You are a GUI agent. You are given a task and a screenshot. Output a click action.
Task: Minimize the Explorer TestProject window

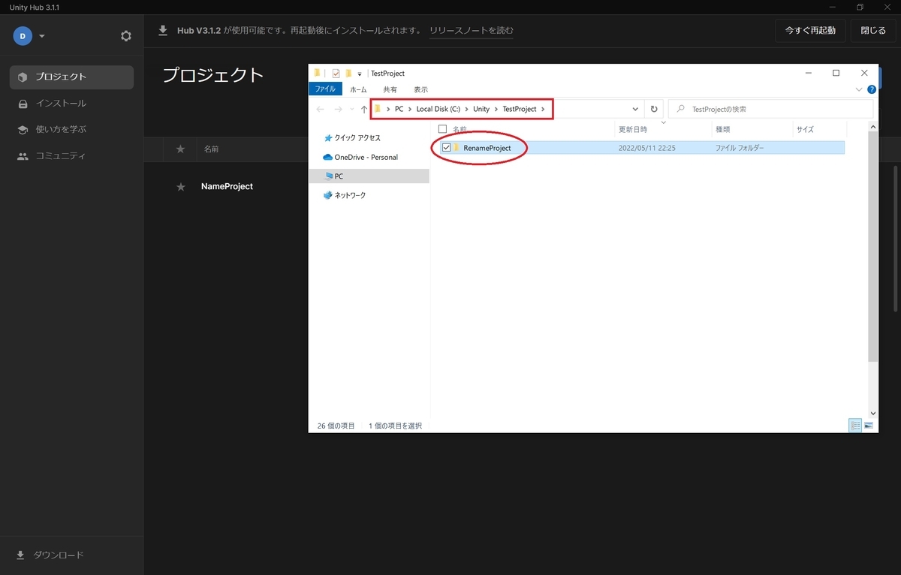808,73
